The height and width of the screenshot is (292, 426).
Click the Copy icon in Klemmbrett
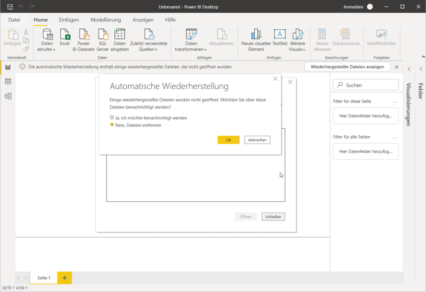click(26, 40)
